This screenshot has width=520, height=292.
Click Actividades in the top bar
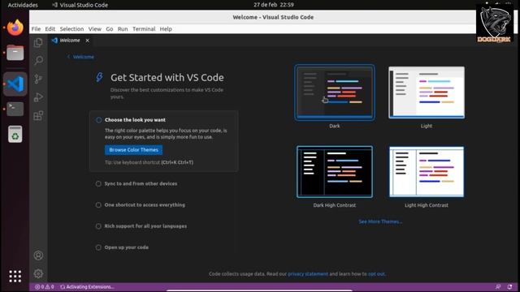click(23, 5)
